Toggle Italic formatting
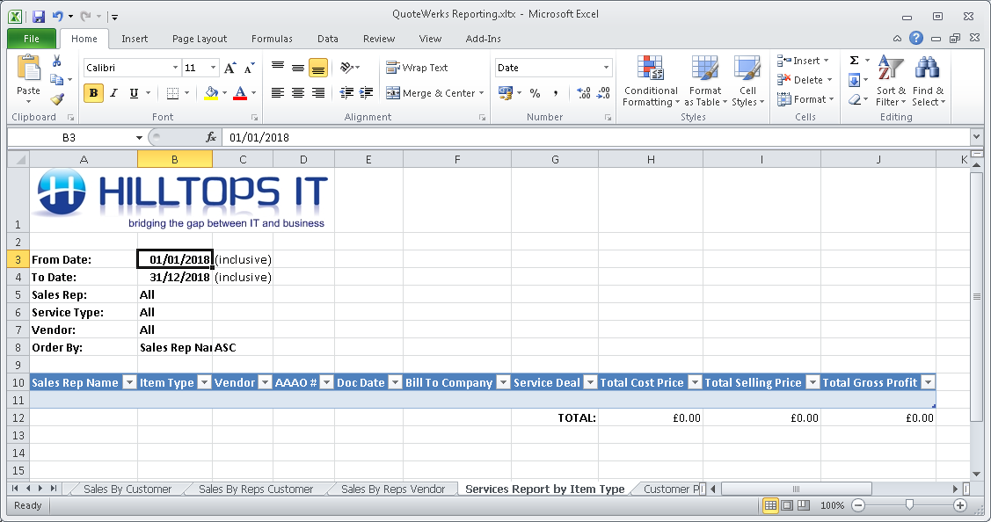The width and height of the screenshot is (991, 522). (x=114, y=93)
